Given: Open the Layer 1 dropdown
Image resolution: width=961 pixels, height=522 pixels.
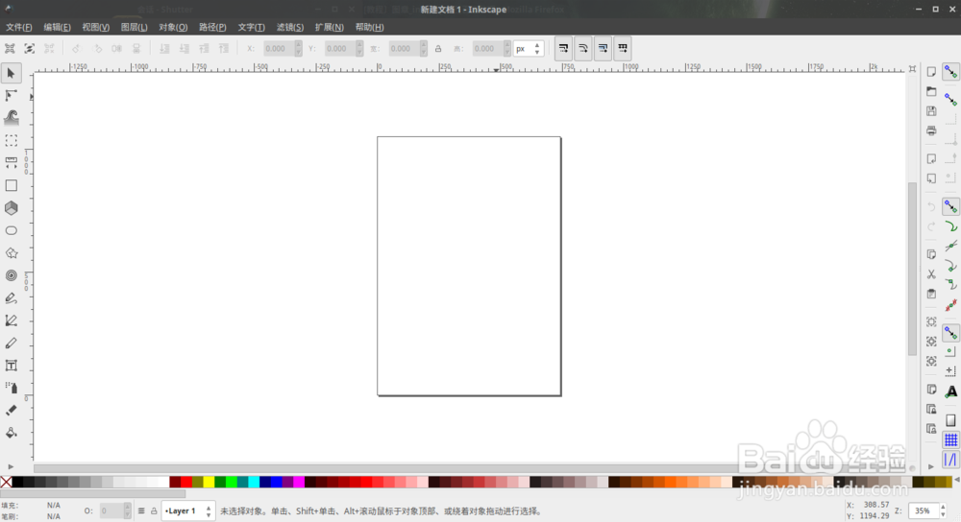Looking at the screenshot, I should click(x=188, y=511).
